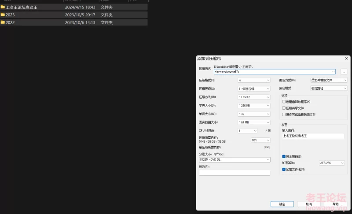Click the password input field
The width and height of the screenshot is (352, 214).
(x=313, y=136)
